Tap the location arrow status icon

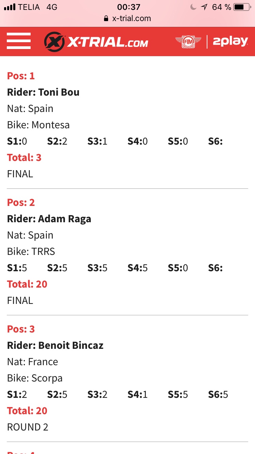coord(204,7)
